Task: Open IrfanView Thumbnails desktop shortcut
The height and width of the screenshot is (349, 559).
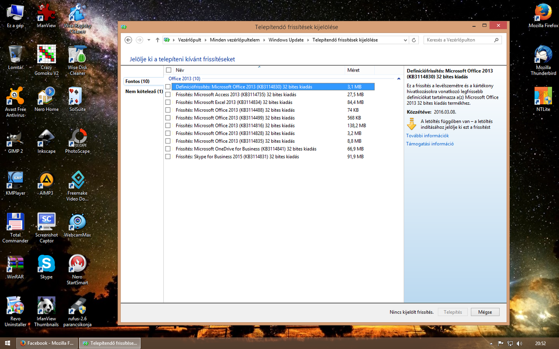Action: (46, 312)
